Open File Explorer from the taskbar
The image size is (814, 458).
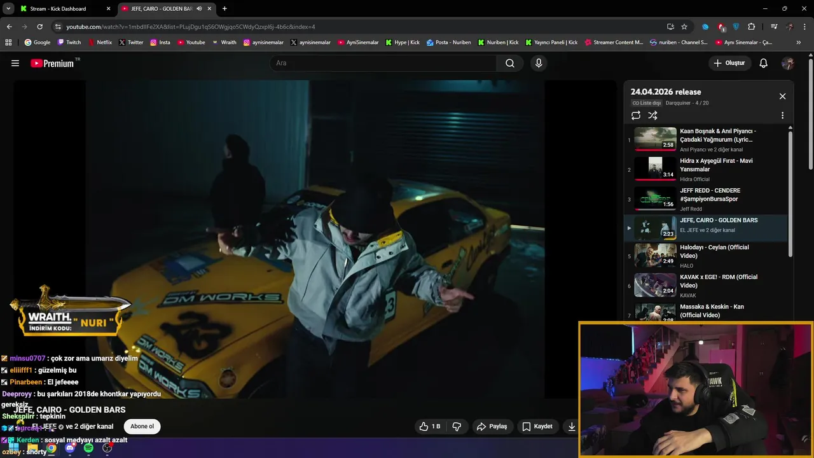tap(32, 448)
